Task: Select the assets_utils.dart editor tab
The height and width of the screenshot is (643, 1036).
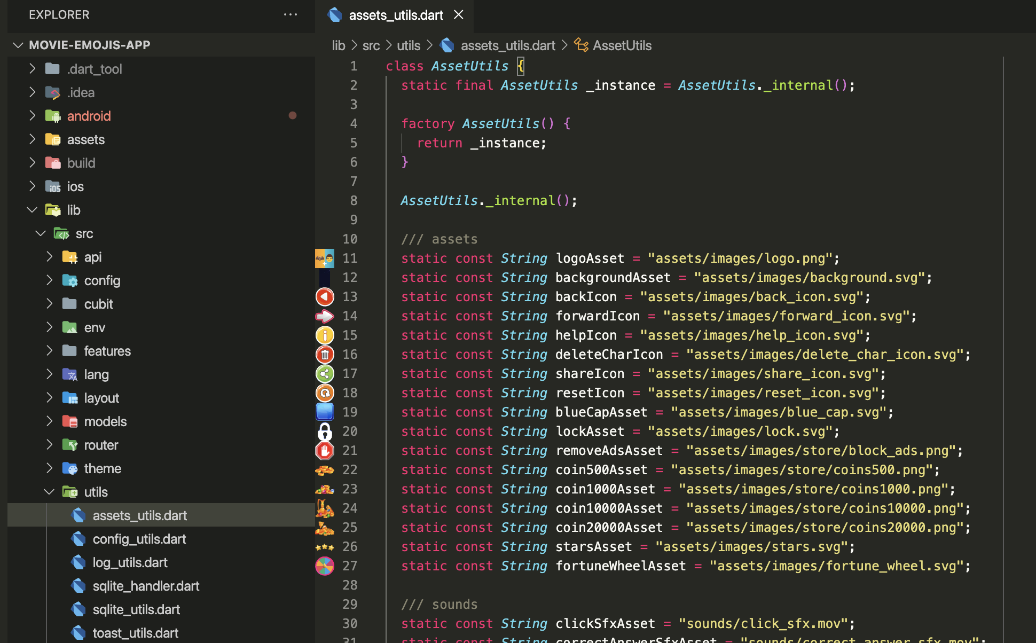Action: tap(395, 15)
